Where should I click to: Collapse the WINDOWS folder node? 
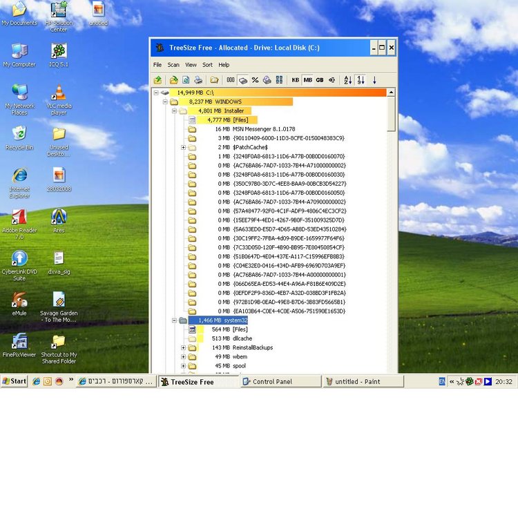tap(165, 102)
